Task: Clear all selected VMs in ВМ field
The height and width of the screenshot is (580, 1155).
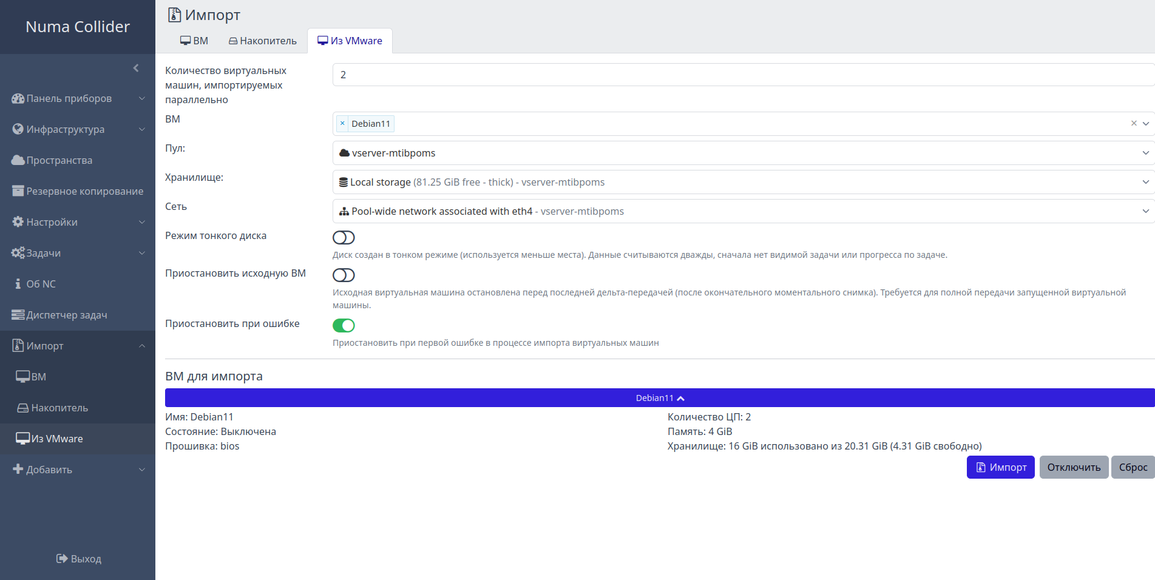Action: tap(1134, 123)
